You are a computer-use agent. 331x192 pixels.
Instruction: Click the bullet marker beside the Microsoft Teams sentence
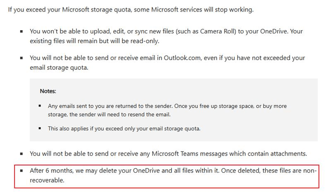click(x=22, y=154)
